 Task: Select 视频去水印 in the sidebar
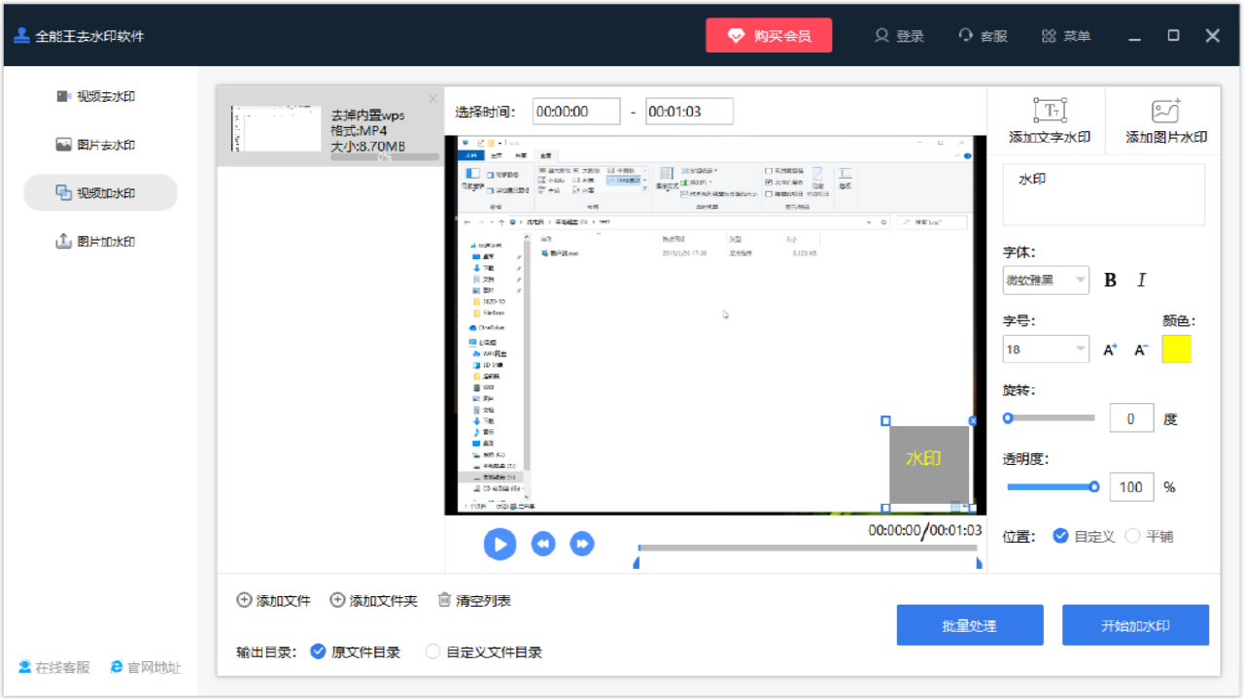[x=107, y=96]
